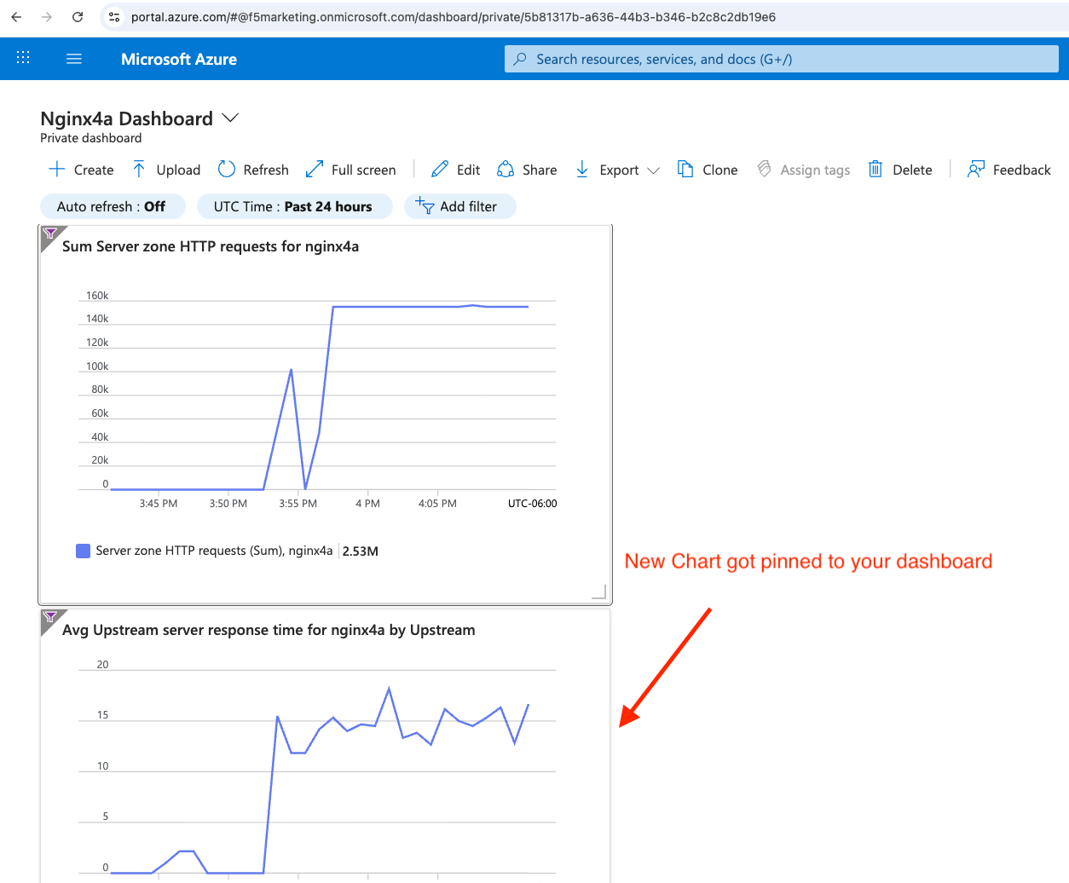Click the Edit button label

468,170
